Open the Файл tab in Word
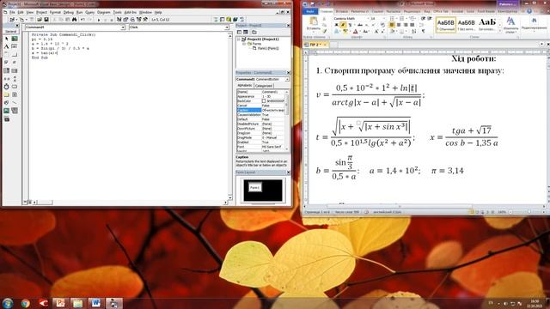 [x=309, y=11]
